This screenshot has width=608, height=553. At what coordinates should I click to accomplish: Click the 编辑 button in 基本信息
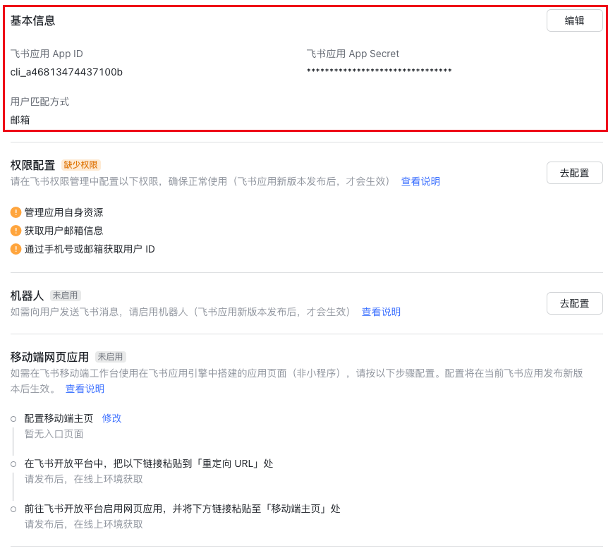[574, 20]
